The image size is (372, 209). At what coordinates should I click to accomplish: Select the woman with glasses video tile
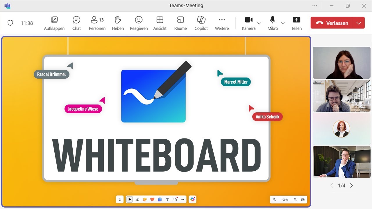click(x=341, y=63)
